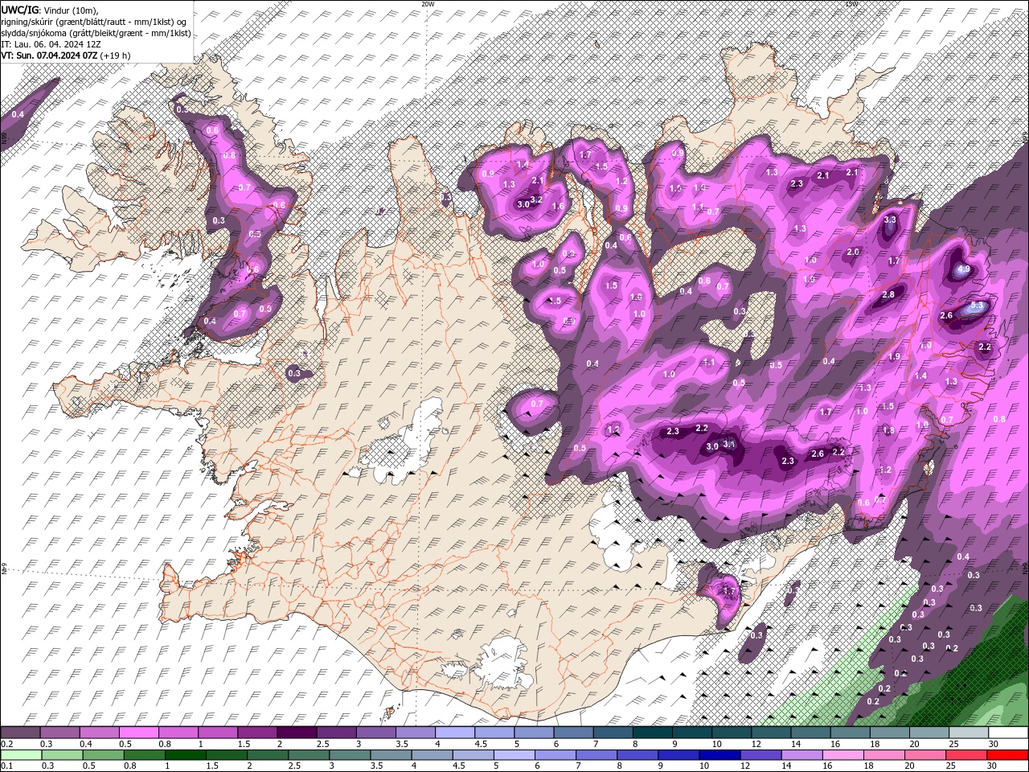Click the "4.5" label under the upper legend row
1029x772 pixels.
(481, 745)
